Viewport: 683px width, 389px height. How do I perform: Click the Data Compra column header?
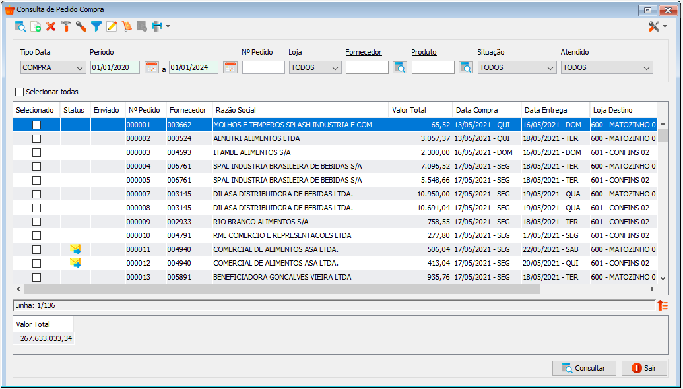487,110
